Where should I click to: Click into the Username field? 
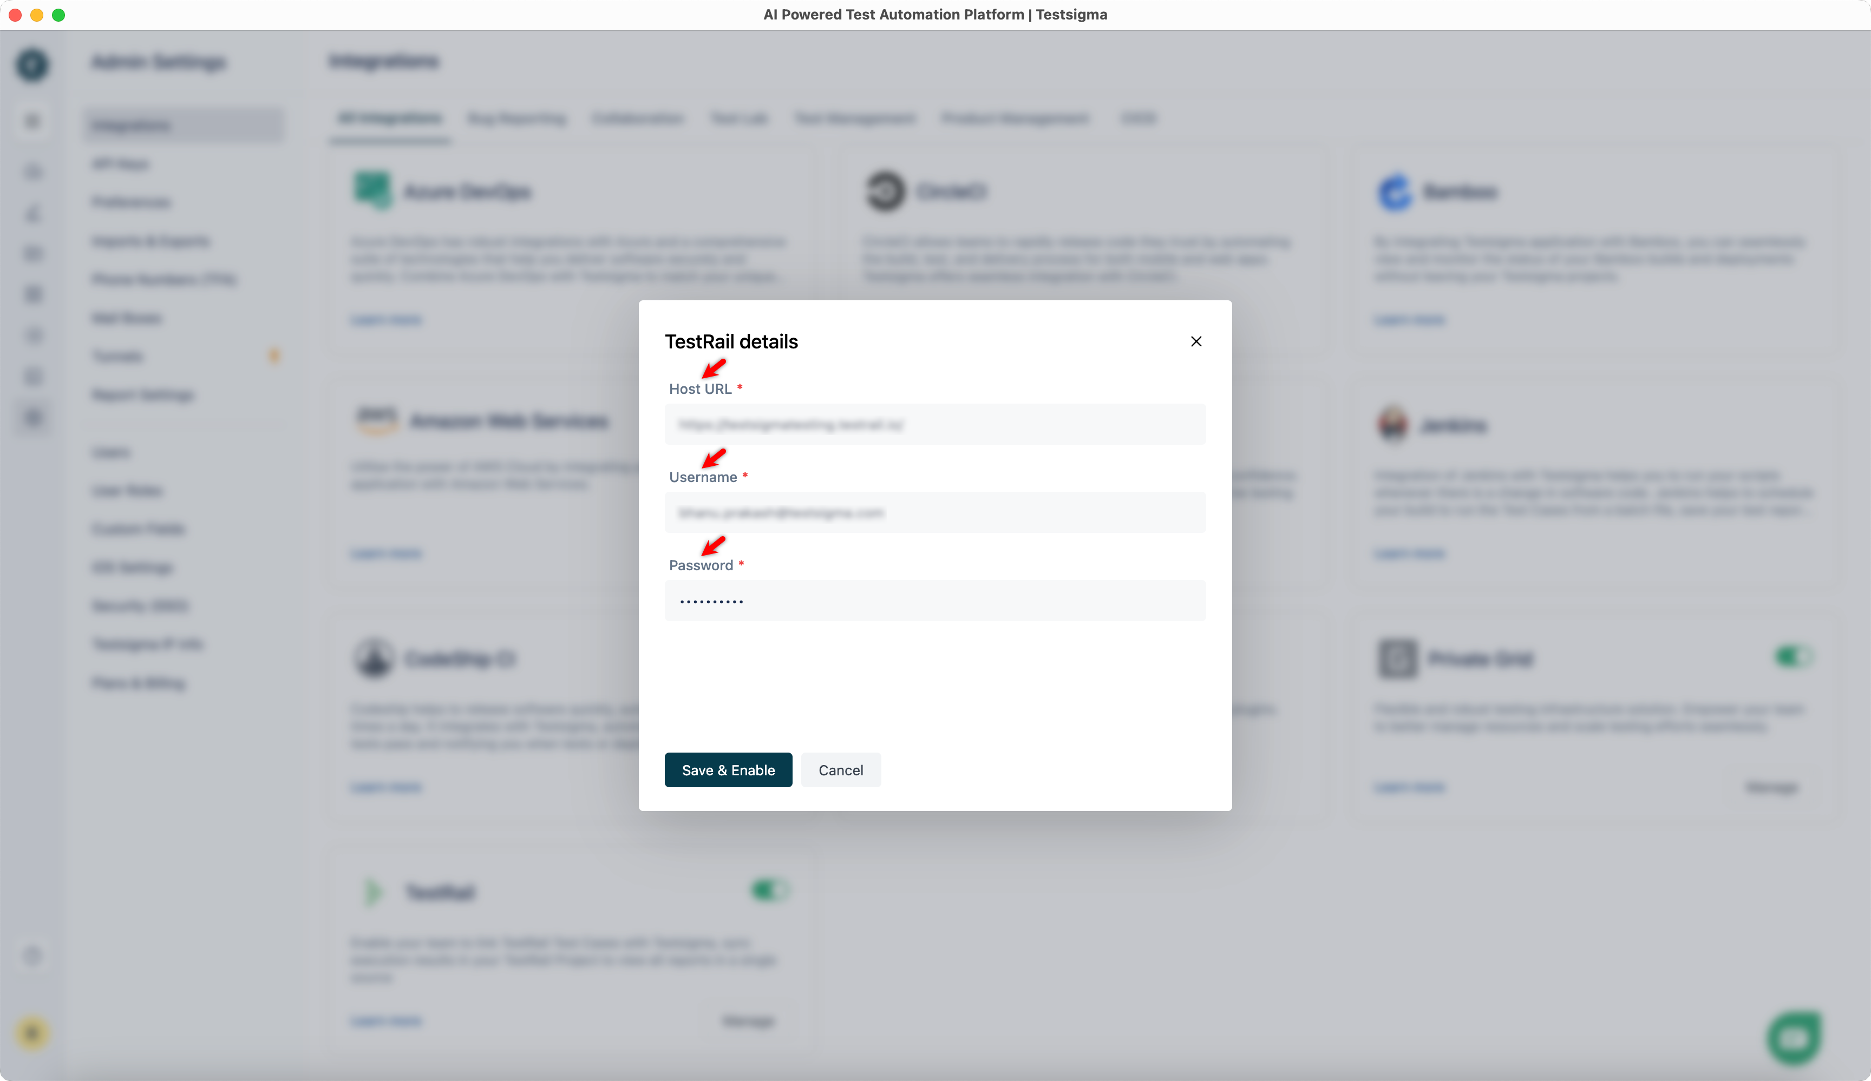pyautogui.click(x=935, y=513)
